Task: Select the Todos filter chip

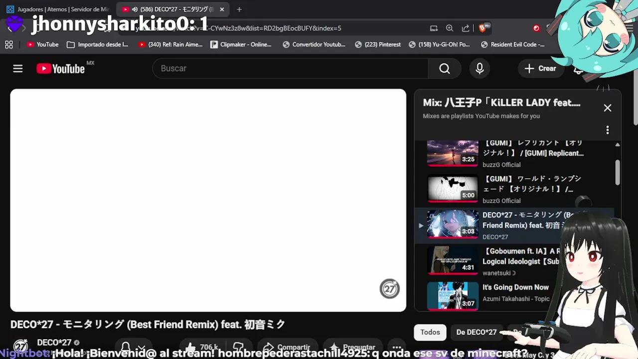Action: [430, 332]
